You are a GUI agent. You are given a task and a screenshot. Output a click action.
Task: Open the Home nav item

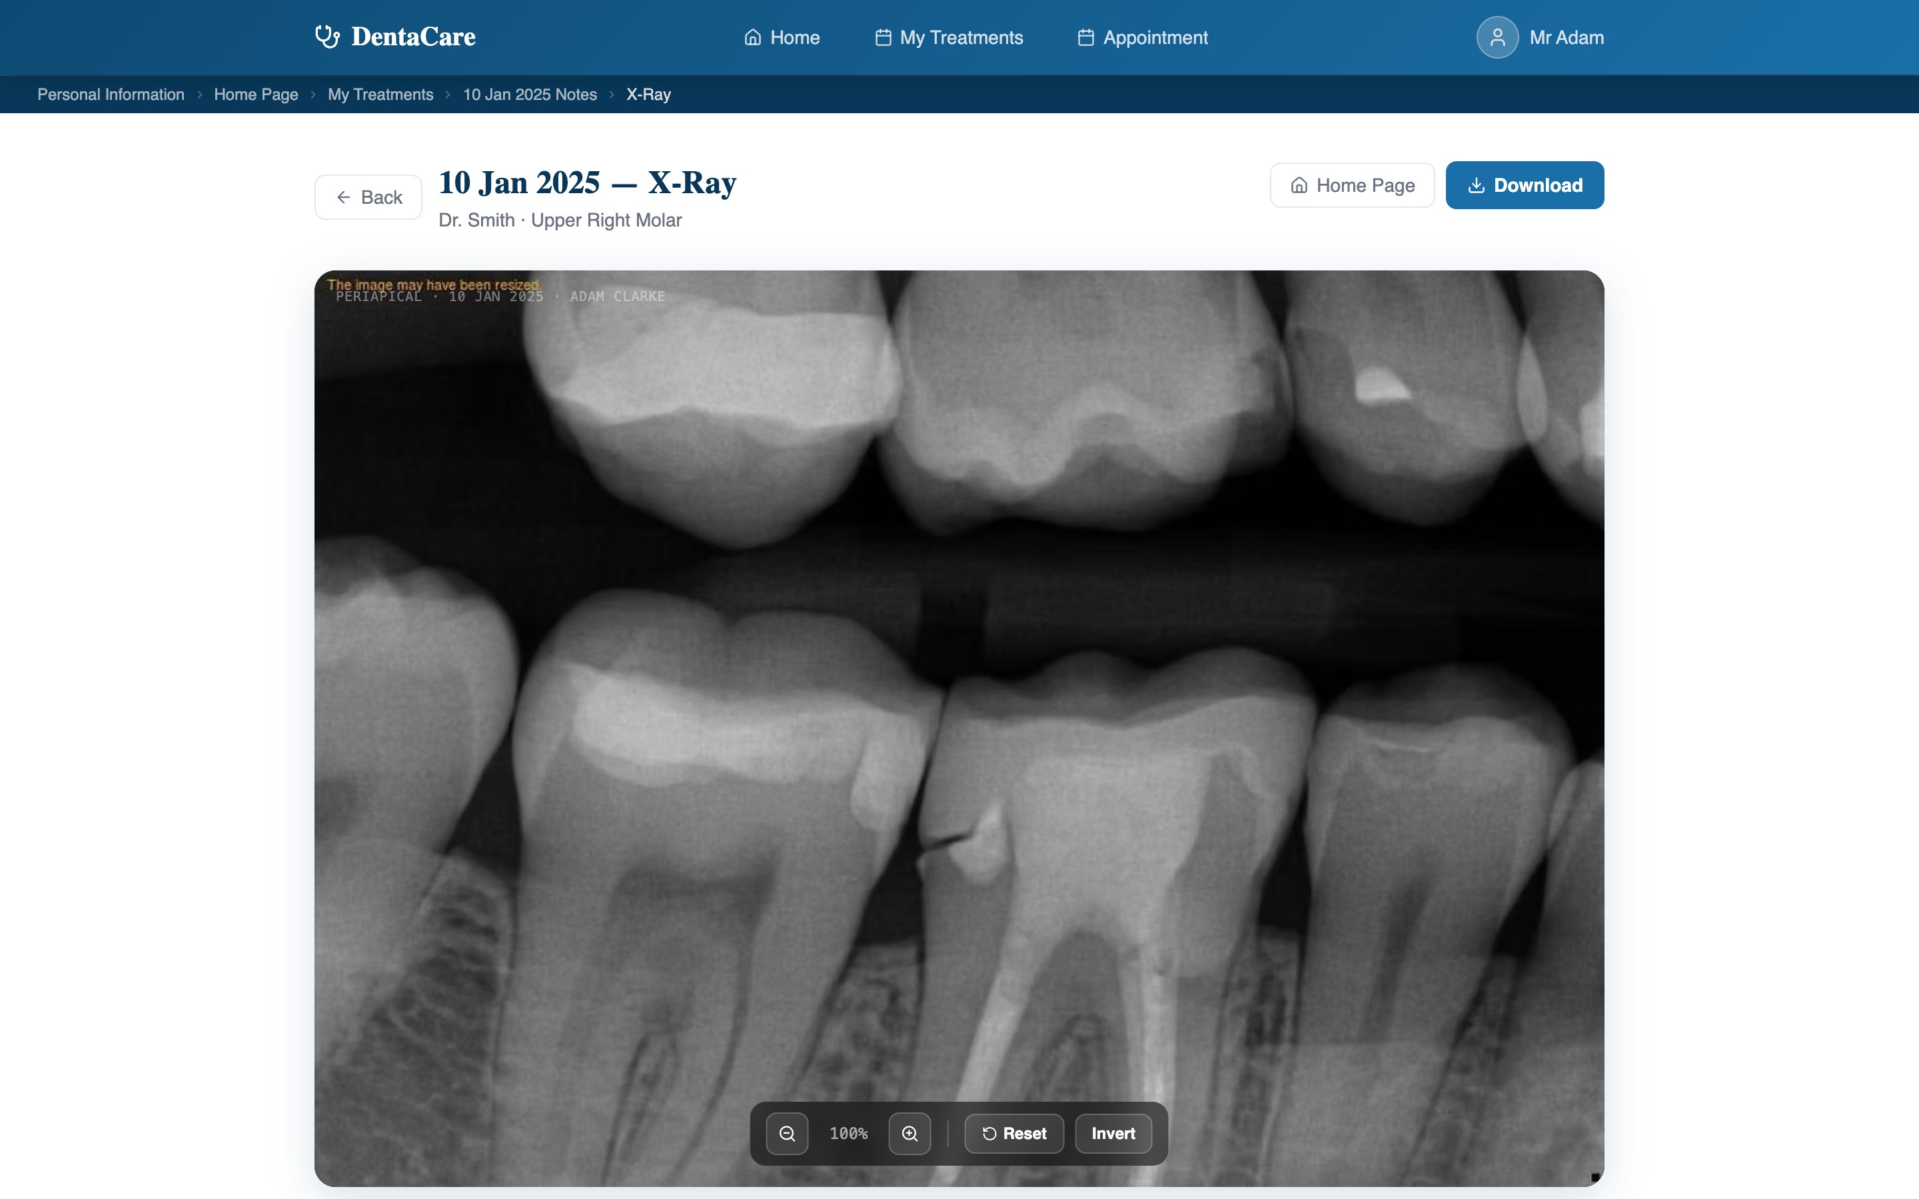(782, 37)
